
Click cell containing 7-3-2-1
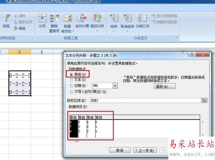point(20,83)
